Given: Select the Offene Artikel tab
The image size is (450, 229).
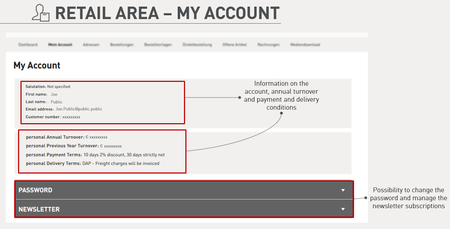Looking at the screenshot, I should (x=235, y=45).
